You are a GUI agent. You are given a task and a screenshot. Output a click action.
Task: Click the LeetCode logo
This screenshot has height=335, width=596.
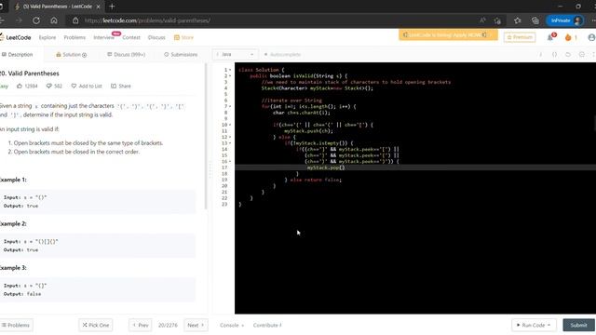coord(16,37)
